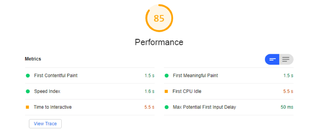Viewport: 329px width, 130px height.
Task: Switch to compact metrics view toggle
Action: [x=272, y=59]
